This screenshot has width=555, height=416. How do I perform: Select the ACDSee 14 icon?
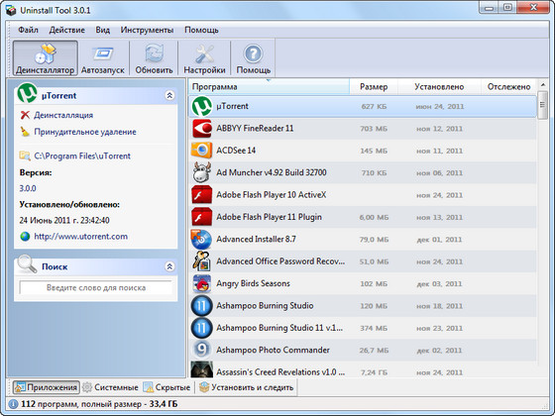(202, 151)
